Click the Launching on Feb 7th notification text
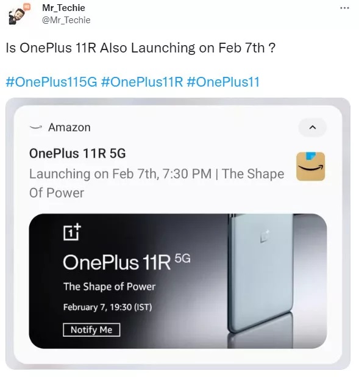The image size is (359, 377). point(157,183)
